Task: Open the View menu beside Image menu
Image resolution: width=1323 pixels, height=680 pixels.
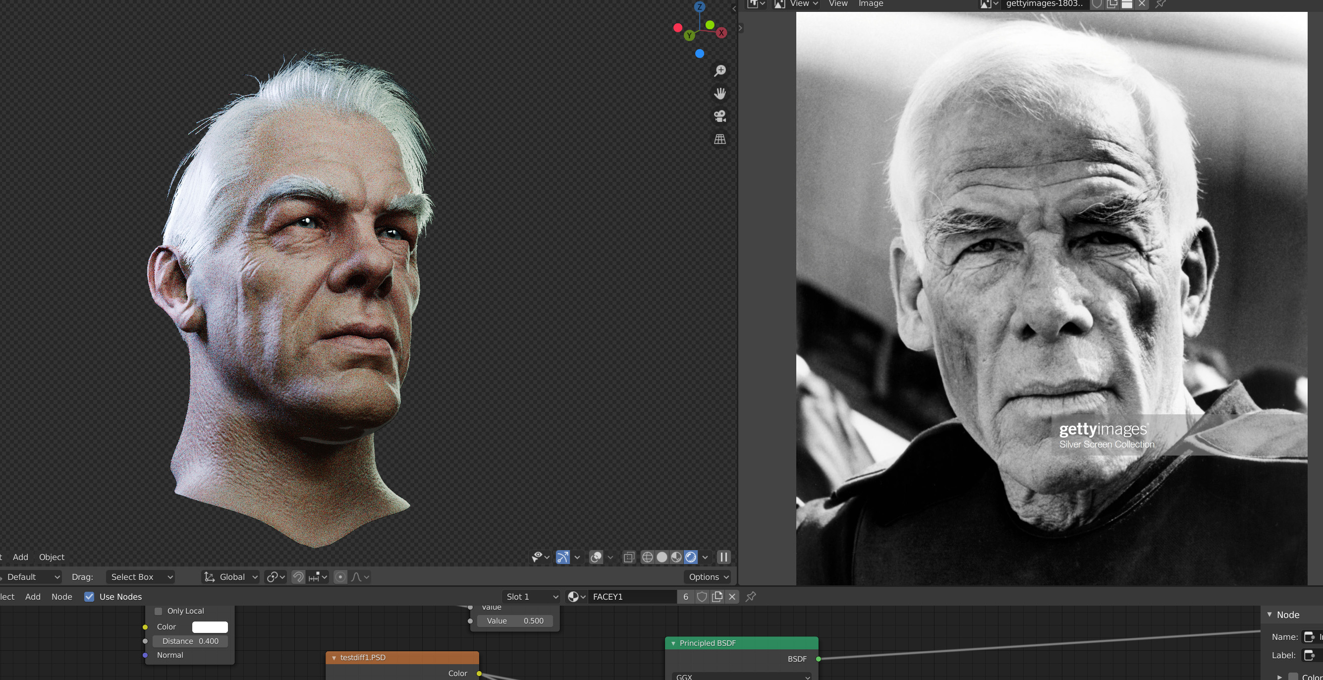Action: click(x=838, y=3)
